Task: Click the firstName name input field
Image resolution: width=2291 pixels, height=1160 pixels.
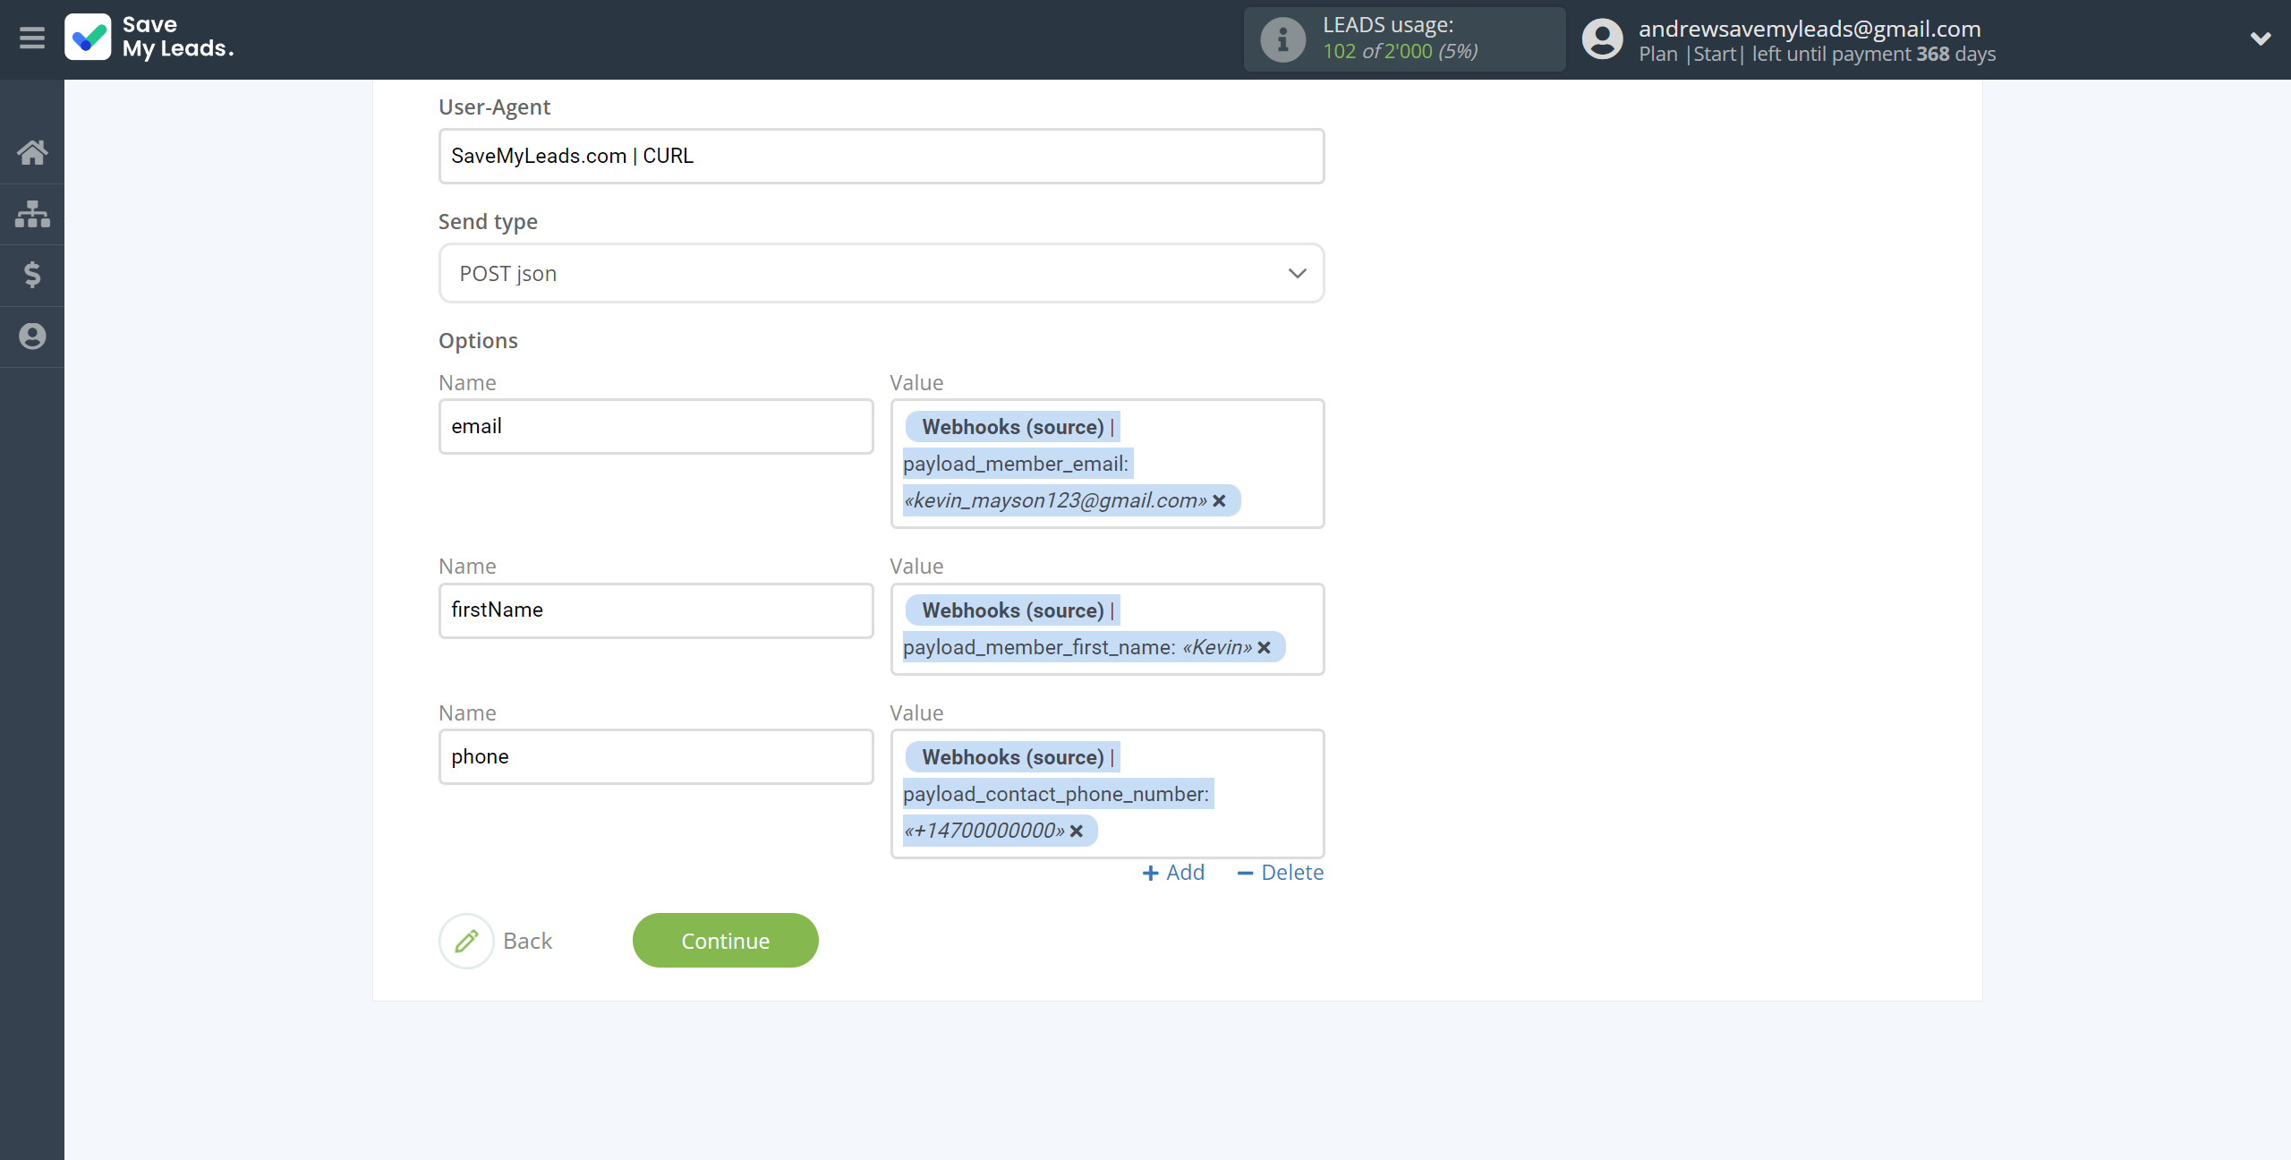Action: pos(656,610)
